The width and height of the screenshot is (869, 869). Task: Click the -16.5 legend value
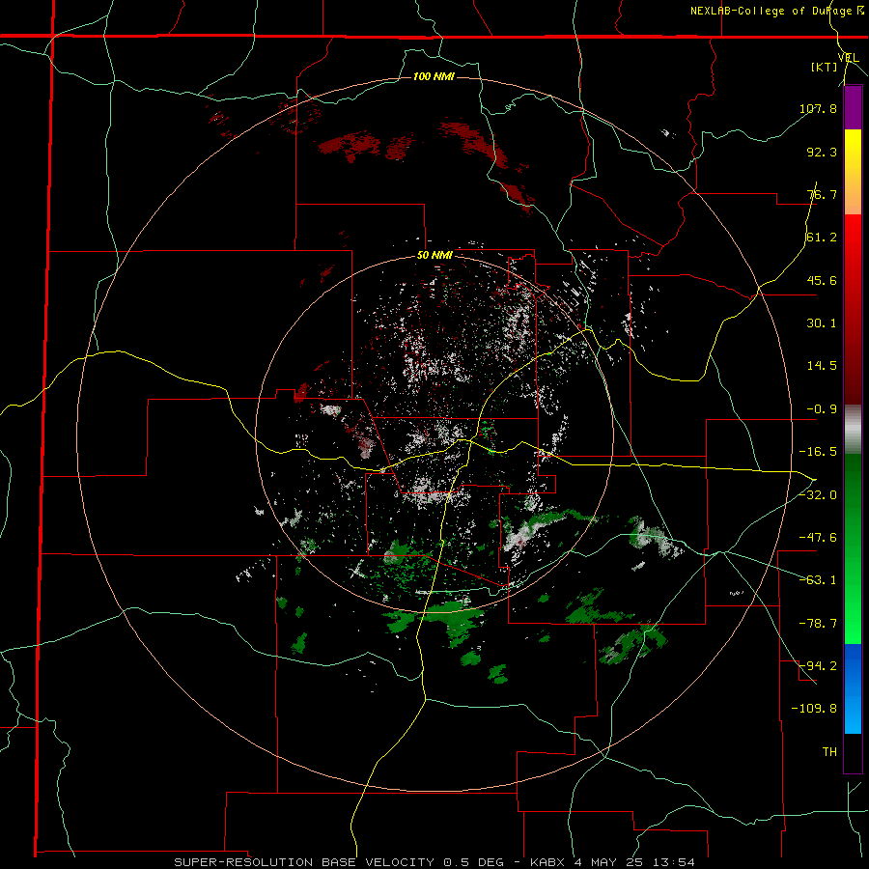[x=818, y=452]
